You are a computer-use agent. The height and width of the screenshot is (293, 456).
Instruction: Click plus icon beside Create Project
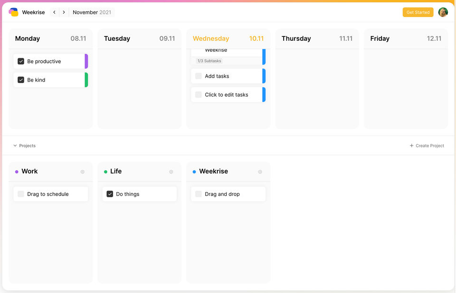coord(411,146)
